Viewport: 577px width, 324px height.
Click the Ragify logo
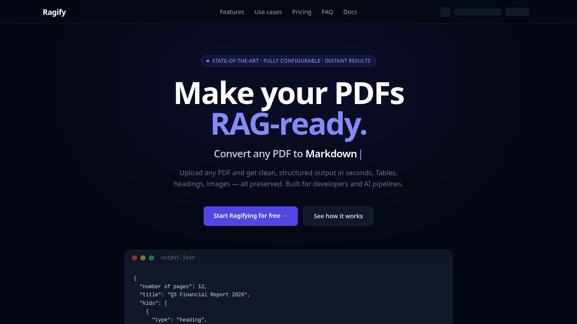54,12
